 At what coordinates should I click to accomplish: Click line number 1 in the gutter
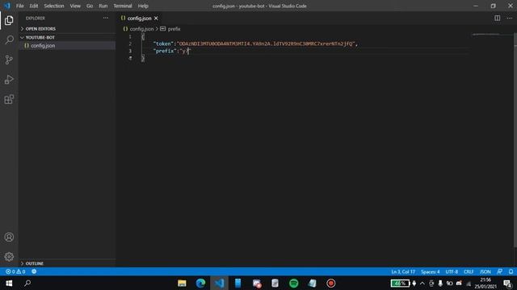click(130, 36)
